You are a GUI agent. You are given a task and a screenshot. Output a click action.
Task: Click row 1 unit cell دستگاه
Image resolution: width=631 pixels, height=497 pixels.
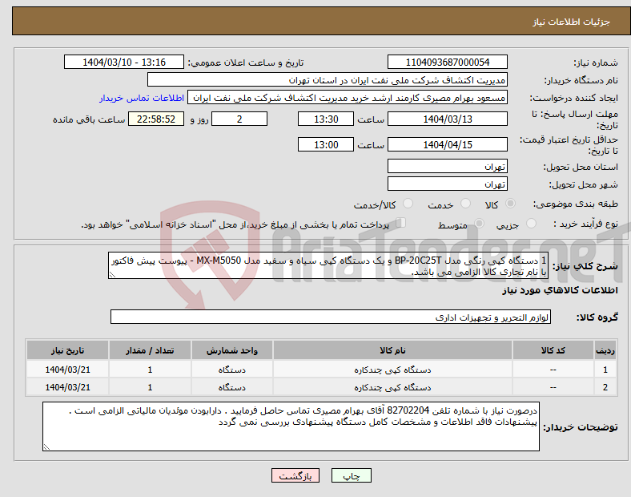click(232, 370)
